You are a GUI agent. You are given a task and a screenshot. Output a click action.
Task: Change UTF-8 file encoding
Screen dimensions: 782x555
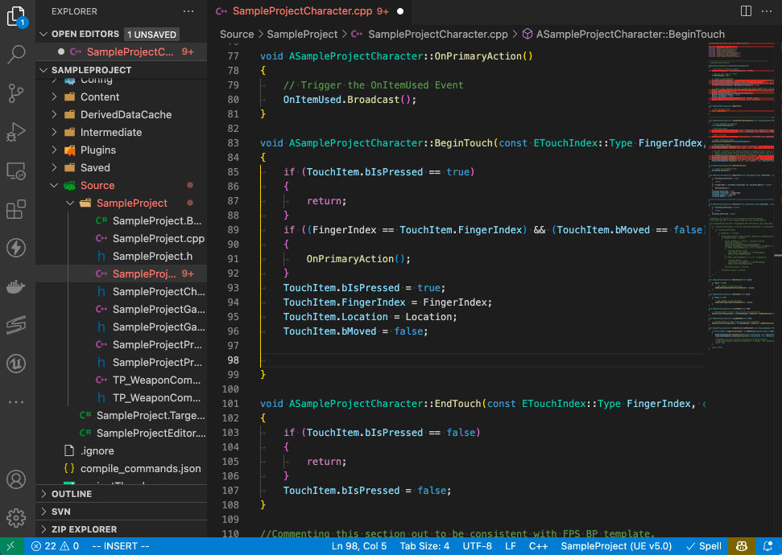478,546
